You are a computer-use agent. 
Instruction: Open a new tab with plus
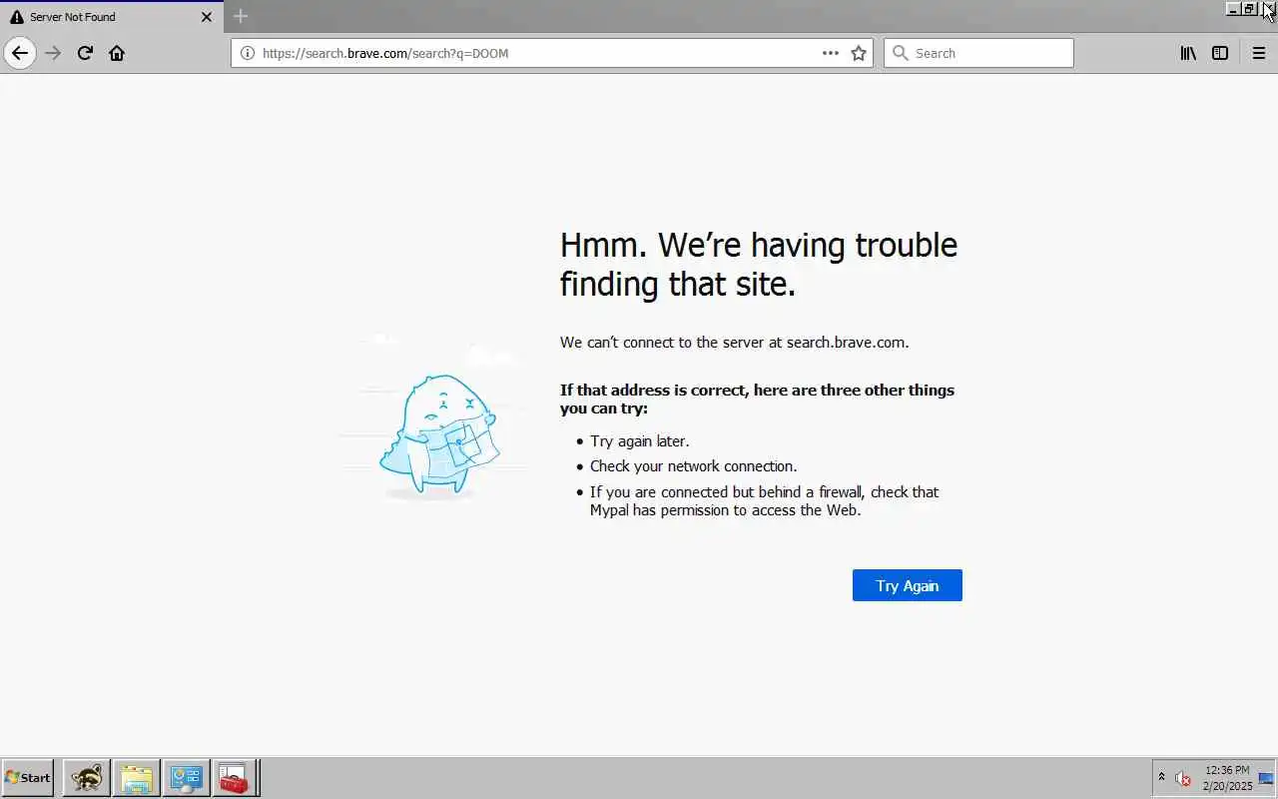pos(240,16)
